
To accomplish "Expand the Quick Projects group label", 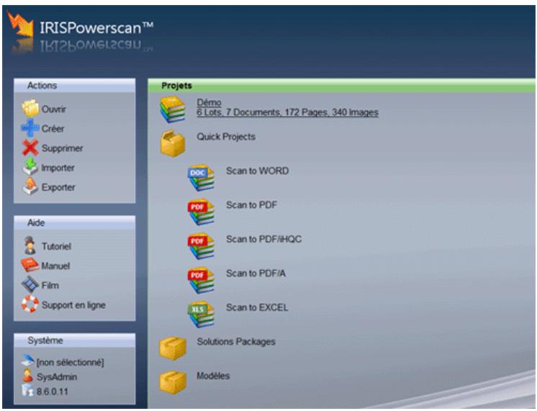I will tap(226, 137).
